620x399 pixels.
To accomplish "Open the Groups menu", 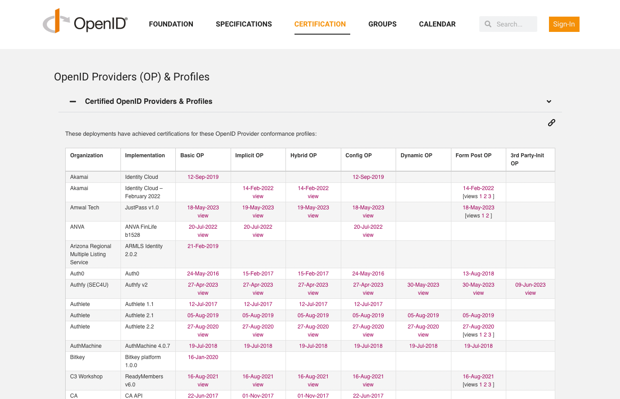I will [382, 24].
